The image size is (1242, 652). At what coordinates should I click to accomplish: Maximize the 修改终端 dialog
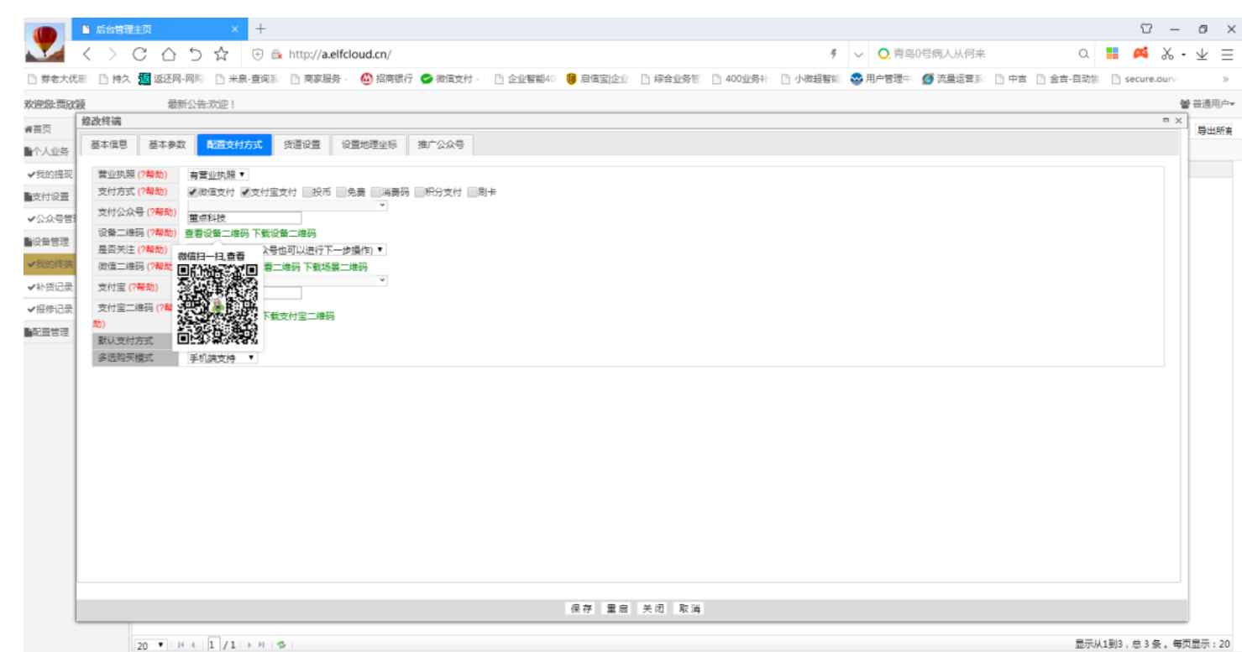1166,121
